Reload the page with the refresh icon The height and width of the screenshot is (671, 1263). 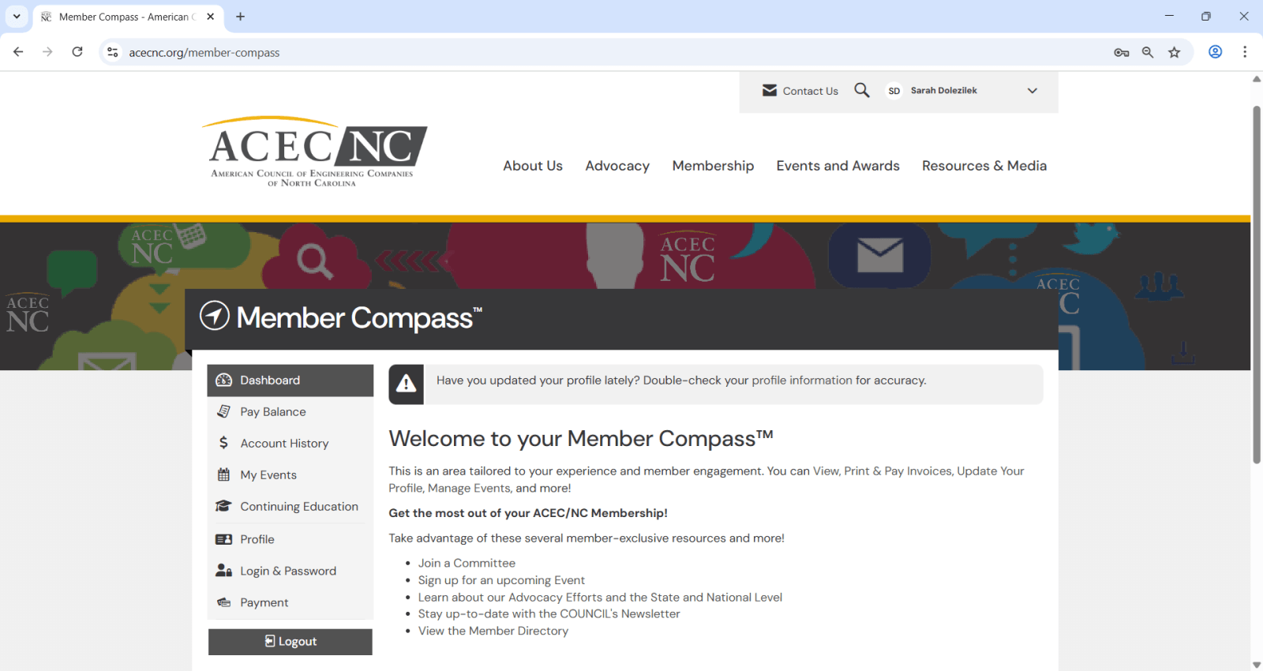click(x=77, y=52)
